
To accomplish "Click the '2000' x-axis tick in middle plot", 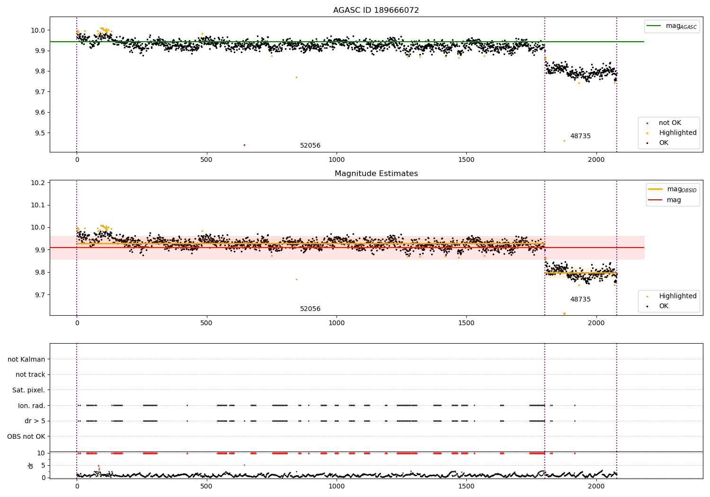I will [x=596, y=323].
